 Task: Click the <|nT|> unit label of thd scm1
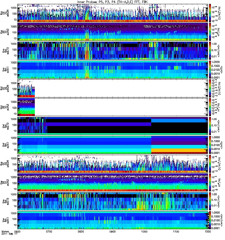click(221, 145)
